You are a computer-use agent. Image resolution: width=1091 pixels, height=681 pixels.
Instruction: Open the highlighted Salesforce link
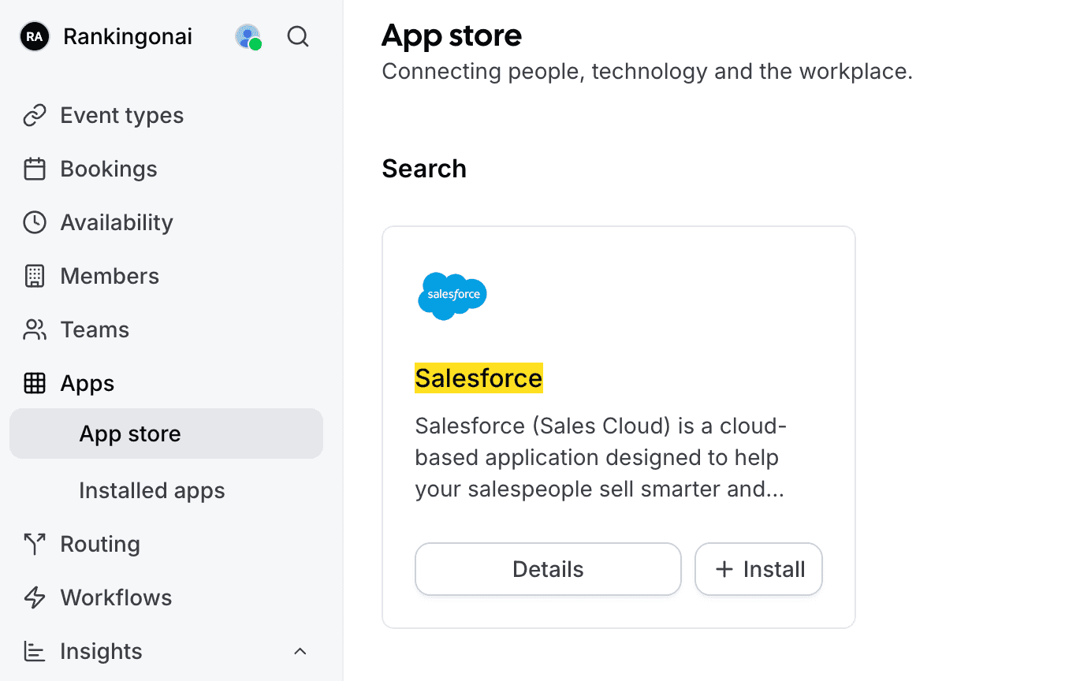pos(478,378)
